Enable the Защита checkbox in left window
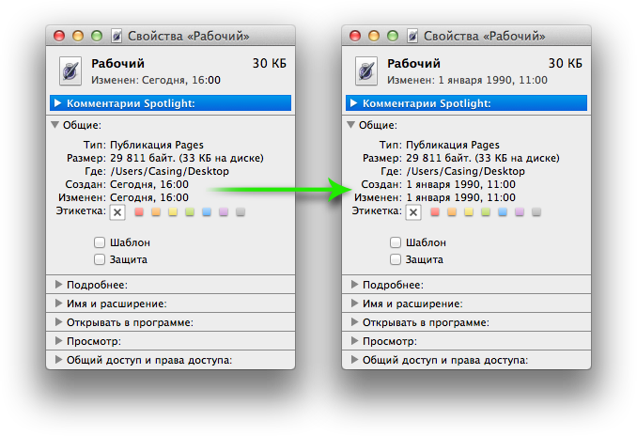The image size is (637, 436). [100, 259]
